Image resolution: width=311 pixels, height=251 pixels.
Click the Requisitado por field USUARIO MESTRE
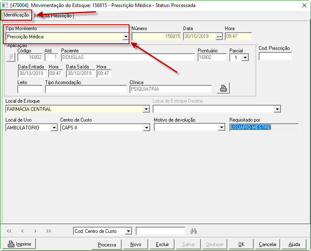264,127
